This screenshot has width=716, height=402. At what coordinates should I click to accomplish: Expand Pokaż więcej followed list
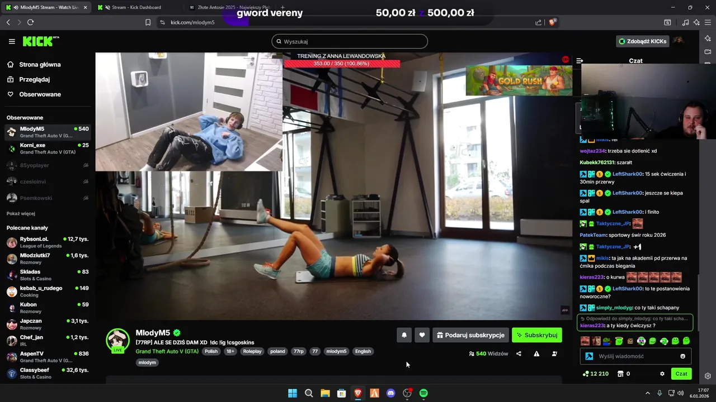pyautogui.click(x=21, y=213)
